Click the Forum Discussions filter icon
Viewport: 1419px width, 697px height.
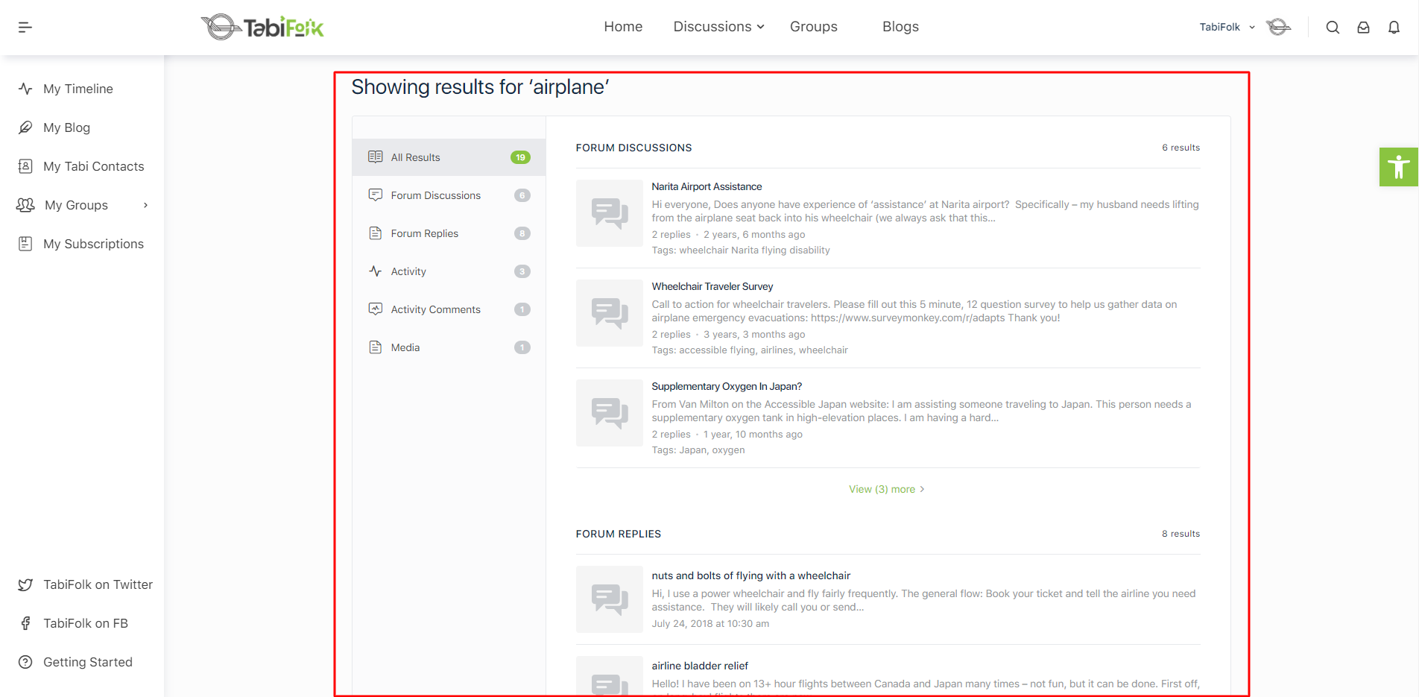[376, 195]
